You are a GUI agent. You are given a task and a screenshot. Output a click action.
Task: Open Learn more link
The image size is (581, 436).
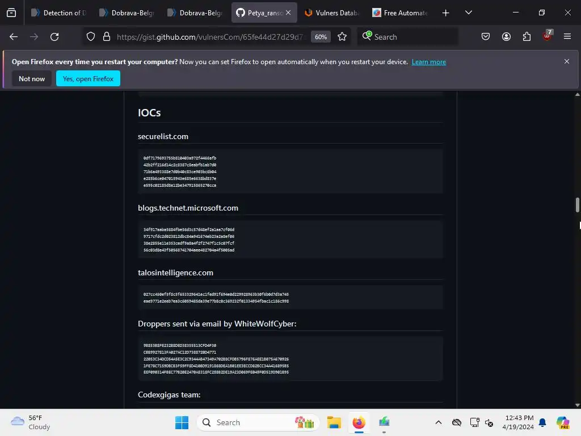coord(429,62)
